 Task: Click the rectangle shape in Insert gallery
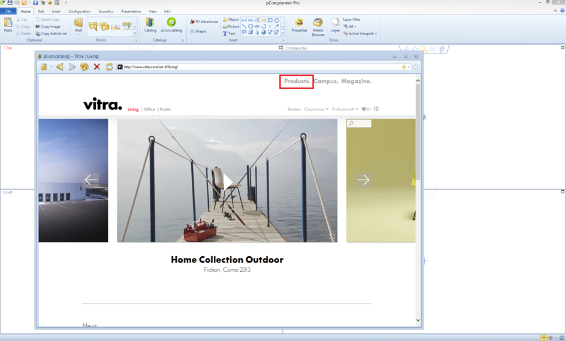pyautogui.click(x=270, y=20)
